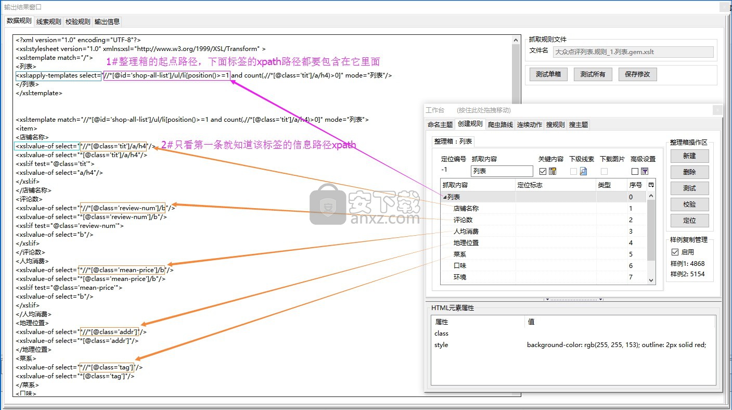The width and height of the screenshot is (732, 410).
Task: Click the 样例1: 4868 text
Action: pyautogui.click(x=688, y=264)
